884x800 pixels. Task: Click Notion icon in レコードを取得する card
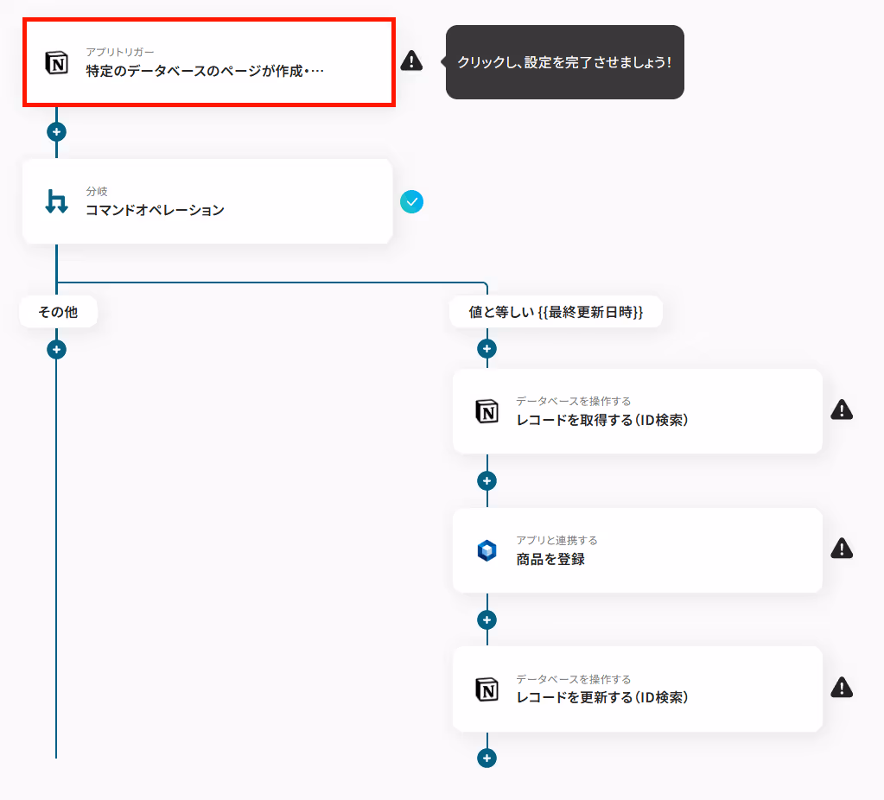(x=487, y=411)
